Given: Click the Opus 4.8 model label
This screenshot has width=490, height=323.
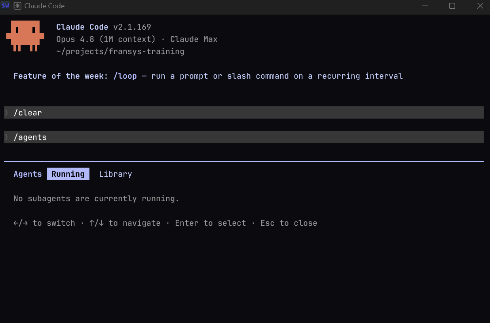Looking at the screenshot, I should pos(75,39).
